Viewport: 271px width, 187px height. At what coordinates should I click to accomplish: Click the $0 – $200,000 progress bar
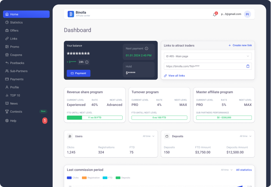[224, 118]
